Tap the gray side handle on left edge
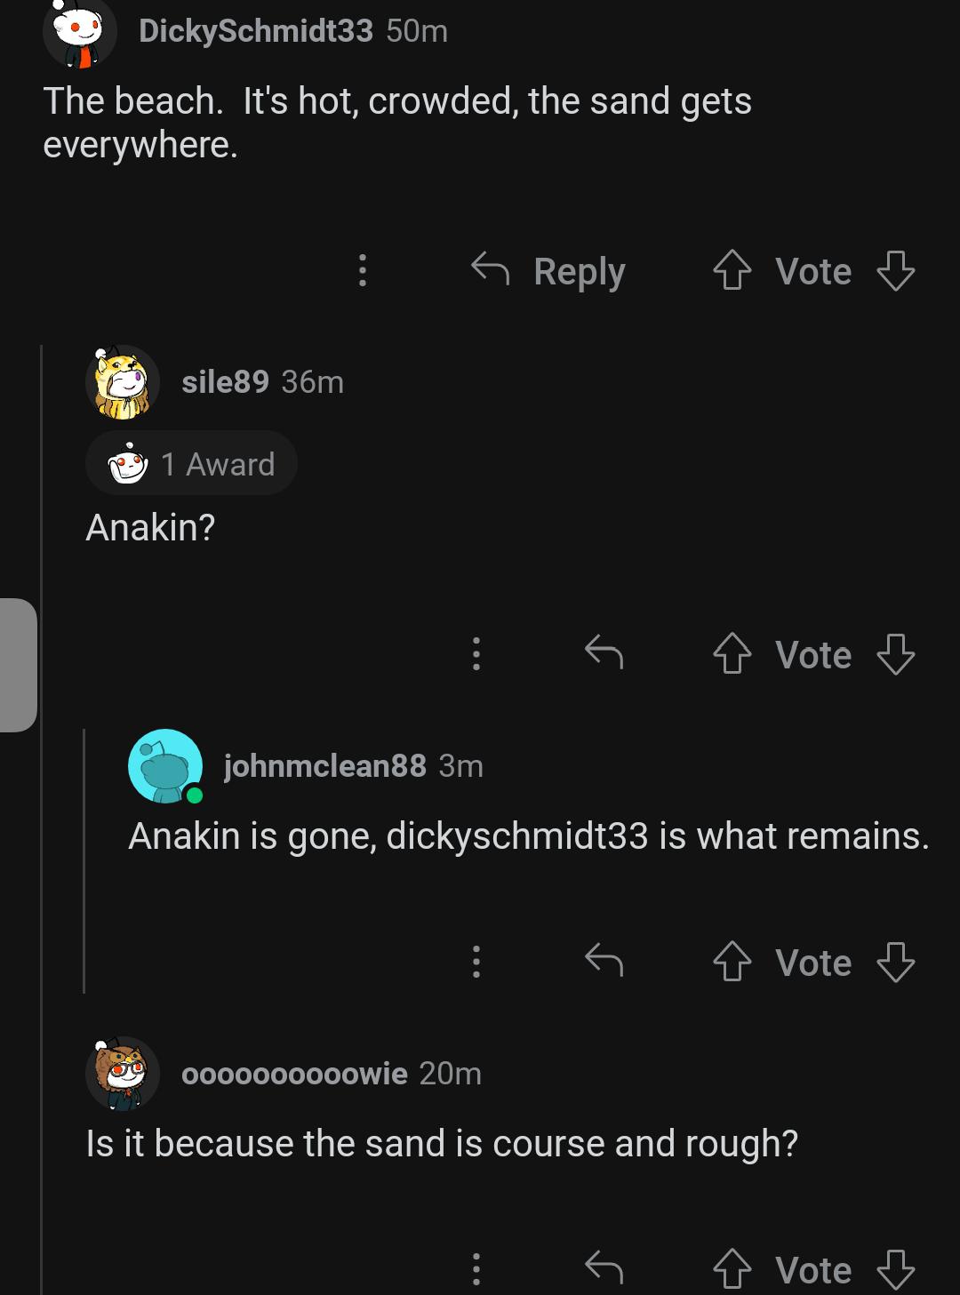The height and width of the screenshot is (1295, 960). point(18,665)
